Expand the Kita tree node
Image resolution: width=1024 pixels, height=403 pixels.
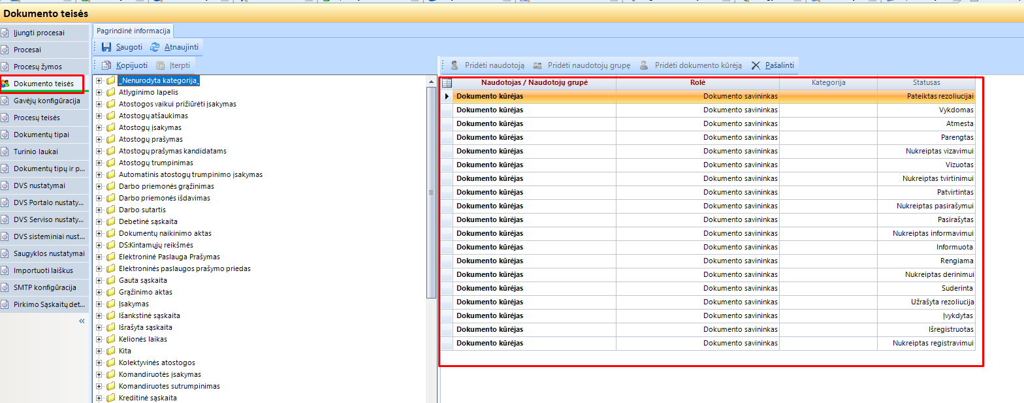pos(99,351)
